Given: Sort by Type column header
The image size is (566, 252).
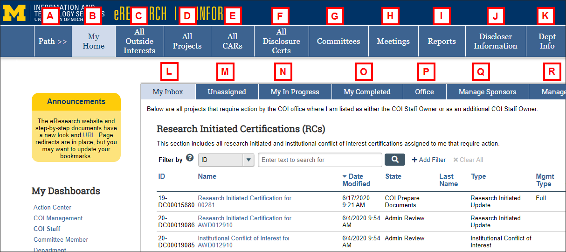Looking at the screenshot, I should (478, 176).
